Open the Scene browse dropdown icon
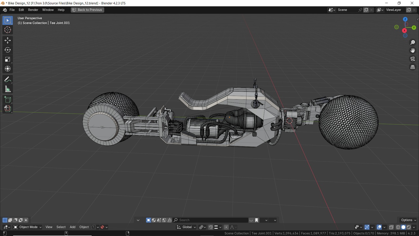 tap(332, 10)
